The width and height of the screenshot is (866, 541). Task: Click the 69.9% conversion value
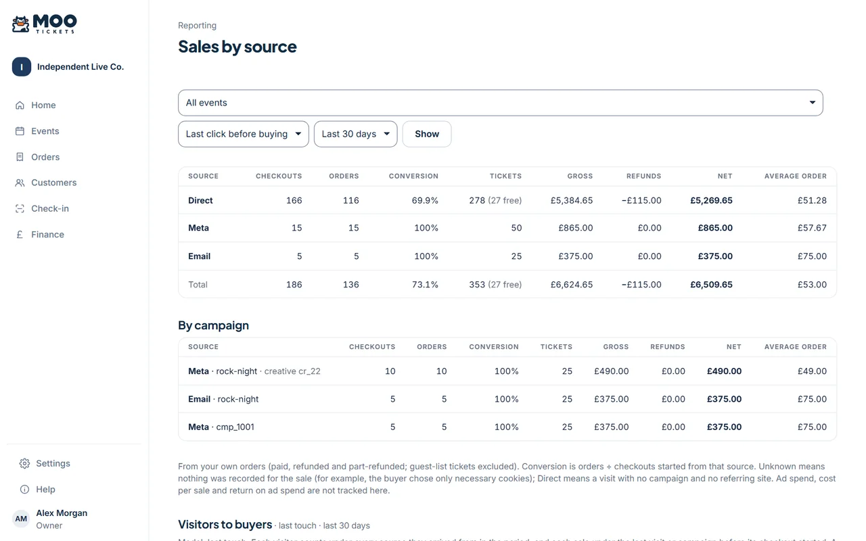coord(425,200)
